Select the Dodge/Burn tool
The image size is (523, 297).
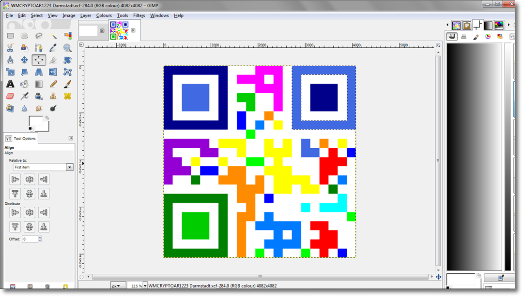coord(53,108)
